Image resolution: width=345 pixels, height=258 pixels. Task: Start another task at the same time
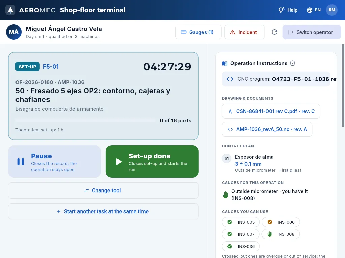coord(103,211)
